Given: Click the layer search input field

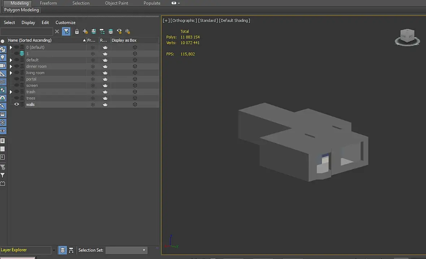Looking at the screenshot, I should pos(27,32).
